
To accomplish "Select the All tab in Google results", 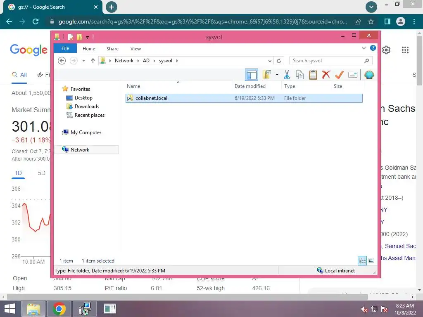I will coord(19,75).
